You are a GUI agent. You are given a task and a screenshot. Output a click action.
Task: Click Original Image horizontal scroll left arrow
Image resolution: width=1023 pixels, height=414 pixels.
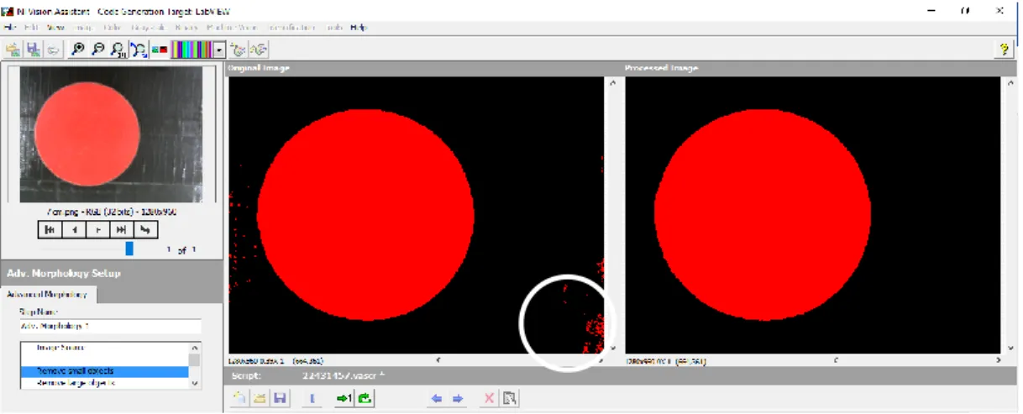438,361
